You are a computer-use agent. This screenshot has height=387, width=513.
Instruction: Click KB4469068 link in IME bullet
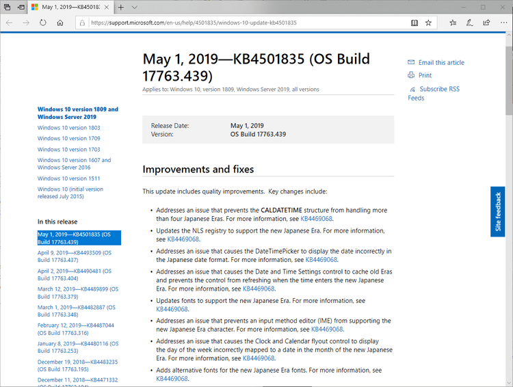[x=327, y=330]
